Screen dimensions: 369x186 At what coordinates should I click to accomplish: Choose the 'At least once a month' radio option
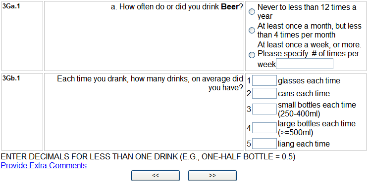pos(252,30)
